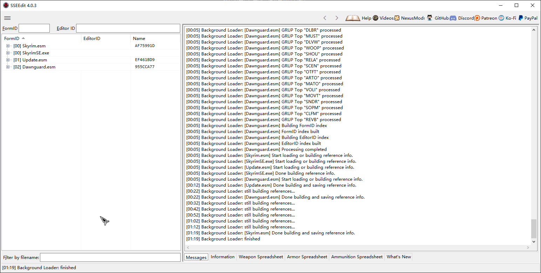This screenshot has height=273, width=541.
Task: Open Patreon link button
Action: coord(486,18)
